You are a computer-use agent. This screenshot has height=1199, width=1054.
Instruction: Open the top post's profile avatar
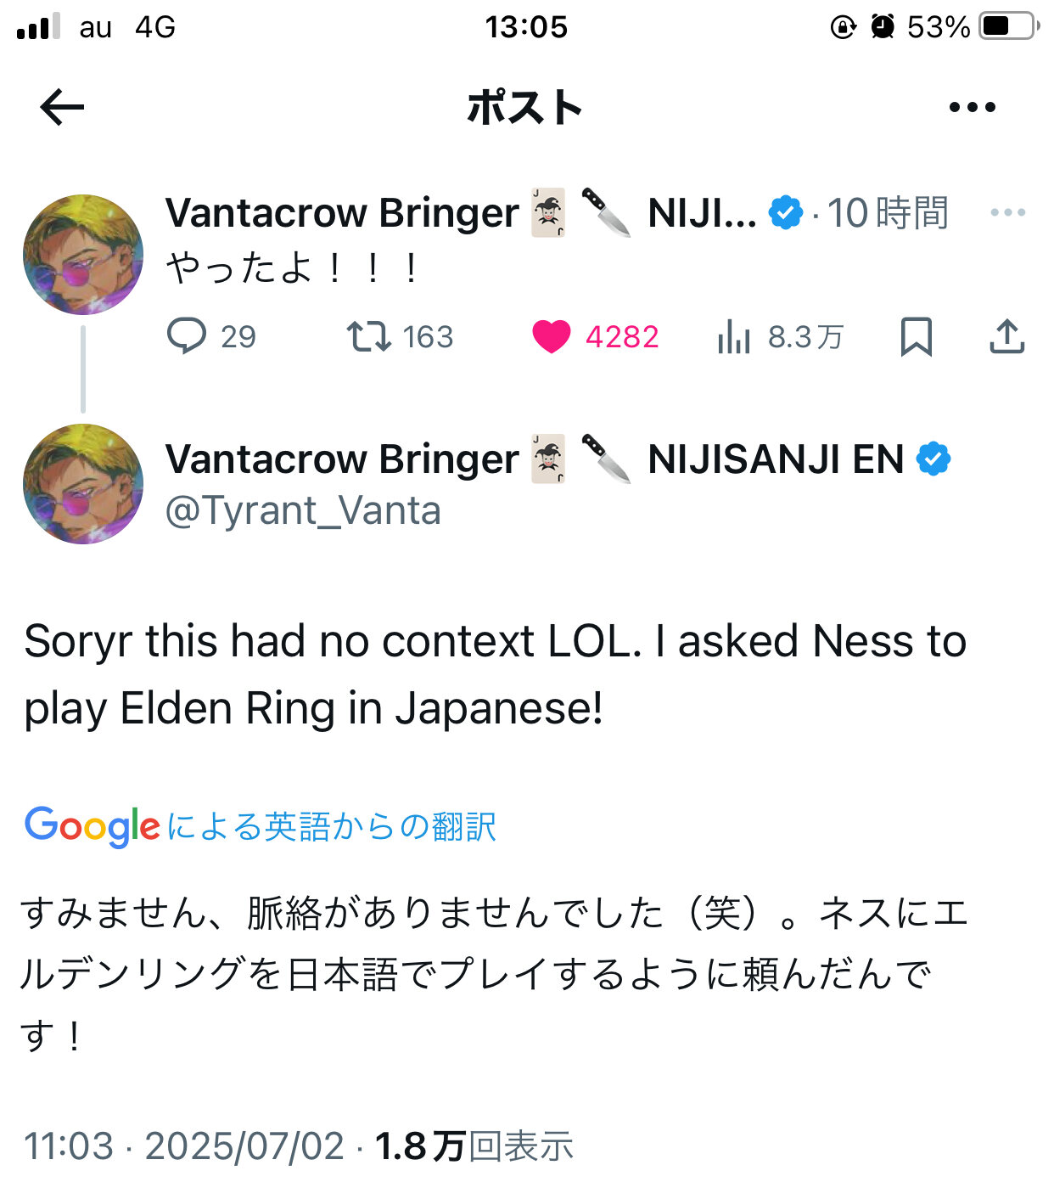pos(83,255)
